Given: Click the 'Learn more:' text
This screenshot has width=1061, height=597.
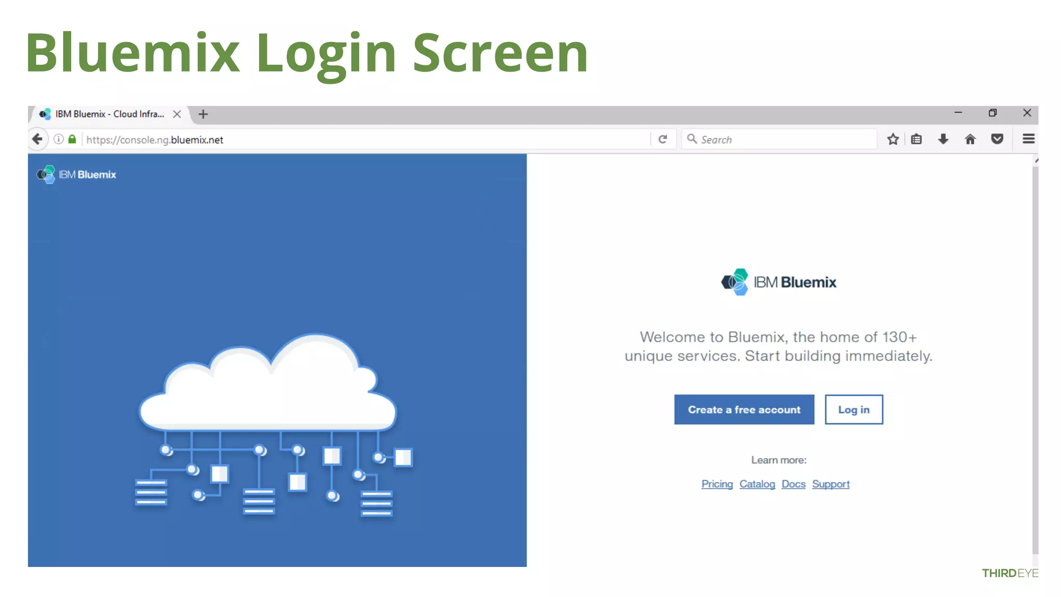Looking at the screenshot, I should pos(779,460).
